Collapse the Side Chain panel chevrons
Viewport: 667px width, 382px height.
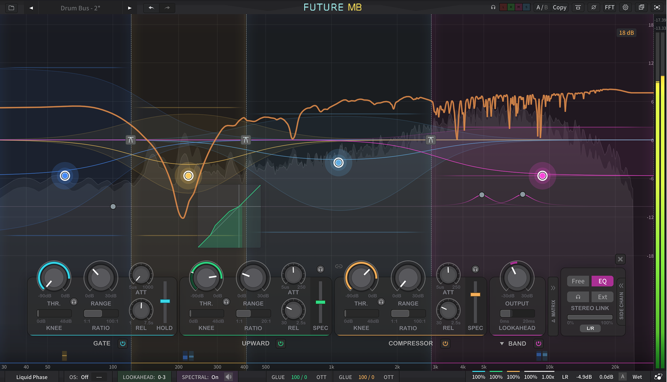click(621, 286)
